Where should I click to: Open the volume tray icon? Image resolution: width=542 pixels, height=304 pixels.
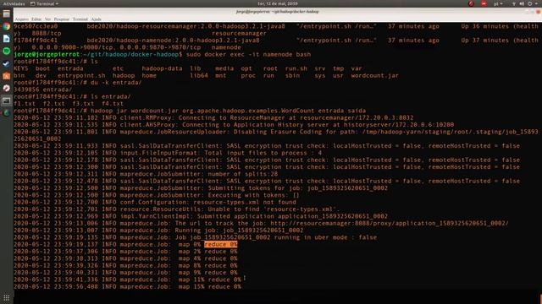click(522, 3)
